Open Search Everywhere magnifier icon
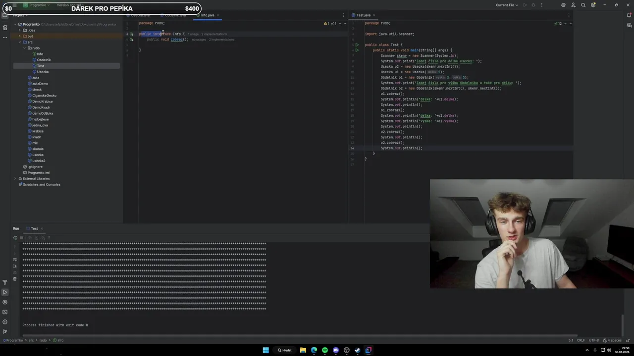Image resolution: width=634 pixels, height=356 pixels. [x=583, y=5]
